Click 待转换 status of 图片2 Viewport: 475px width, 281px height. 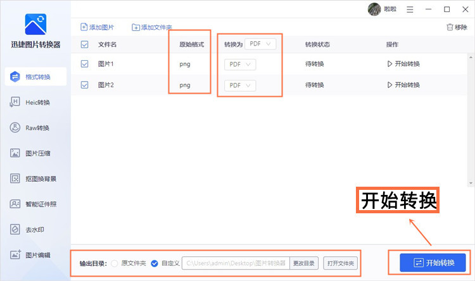(314, 85)
